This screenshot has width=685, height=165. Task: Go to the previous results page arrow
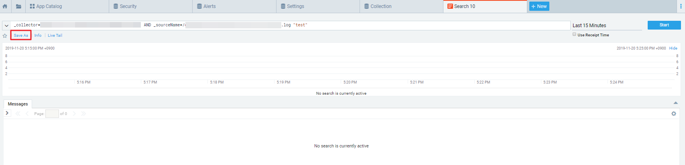pos(27,114)
